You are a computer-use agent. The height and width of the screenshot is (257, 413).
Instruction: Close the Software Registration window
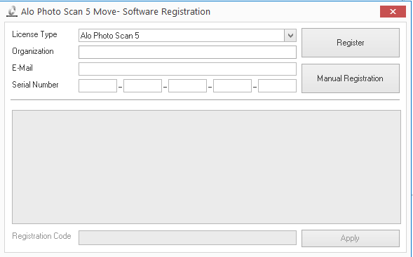[393, 12]
